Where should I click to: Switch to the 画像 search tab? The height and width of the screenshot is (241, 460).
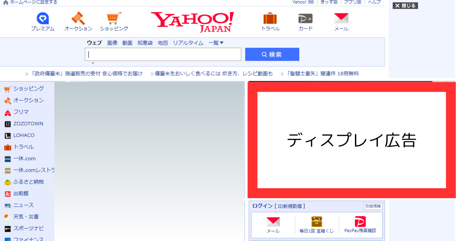pyautogui.click(x=112, y=43)
